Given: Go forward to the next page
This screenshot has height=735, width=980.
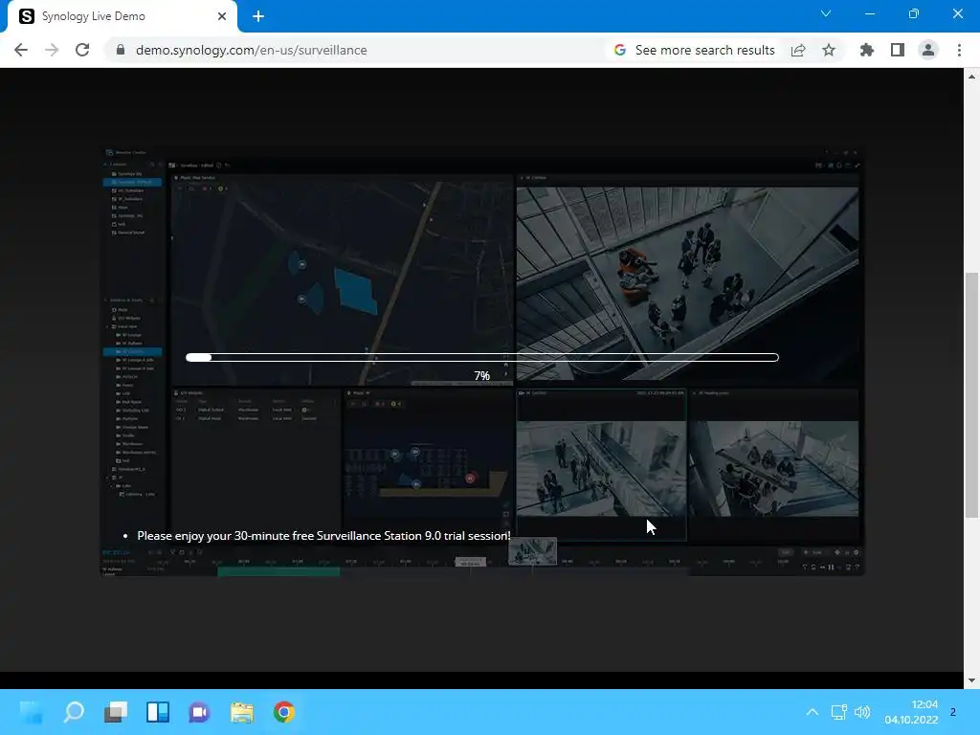Looking at the screenshot, I should point(52,50).
